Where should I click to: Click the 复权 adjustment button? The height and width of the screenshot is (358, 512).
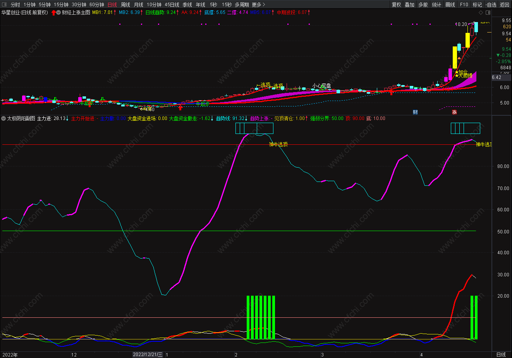tap(396, 5)
